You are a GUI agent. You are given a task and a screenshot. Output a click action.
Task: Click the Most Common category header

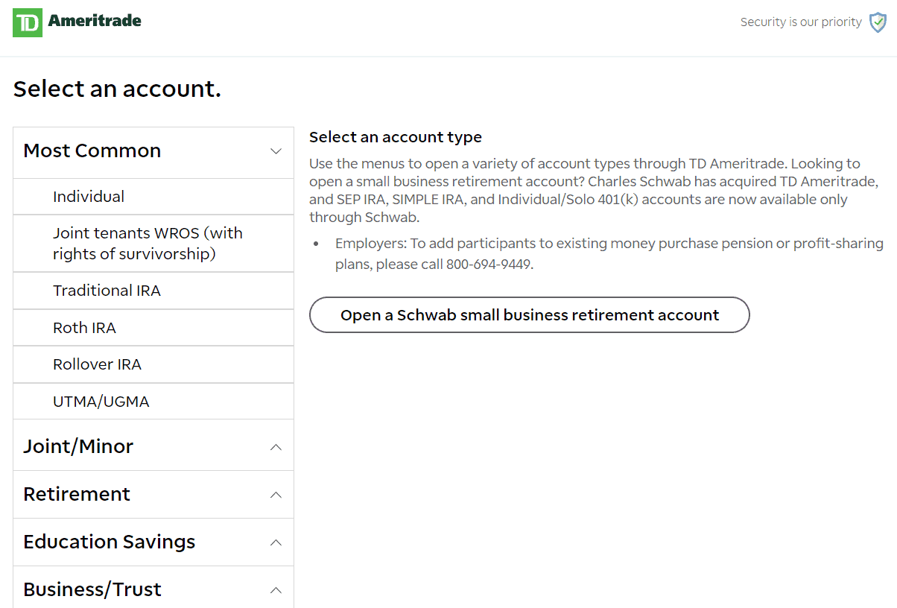pos(92,151)
